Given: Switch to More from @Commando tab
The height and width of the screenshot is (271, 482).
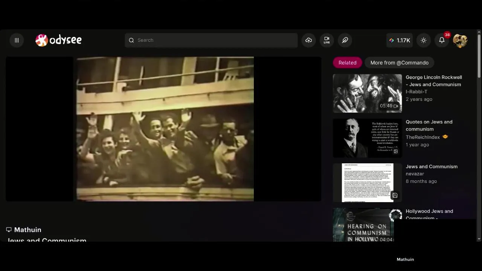Looking at the screenshot, I should pos(399,63).
